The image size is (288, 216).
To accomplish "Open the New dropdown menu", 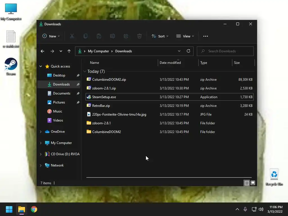I will click(x=51, y=36).
